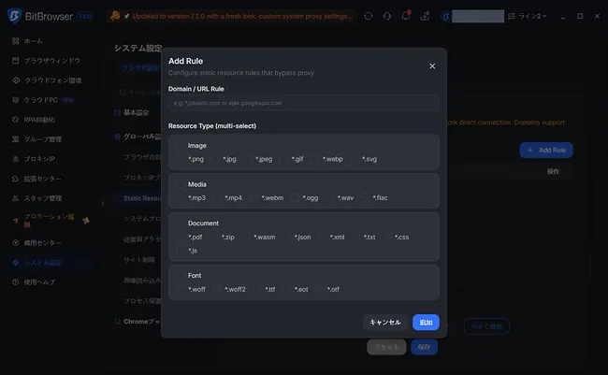
Task: Click the blue 追加 button
Action: (426, 323)
